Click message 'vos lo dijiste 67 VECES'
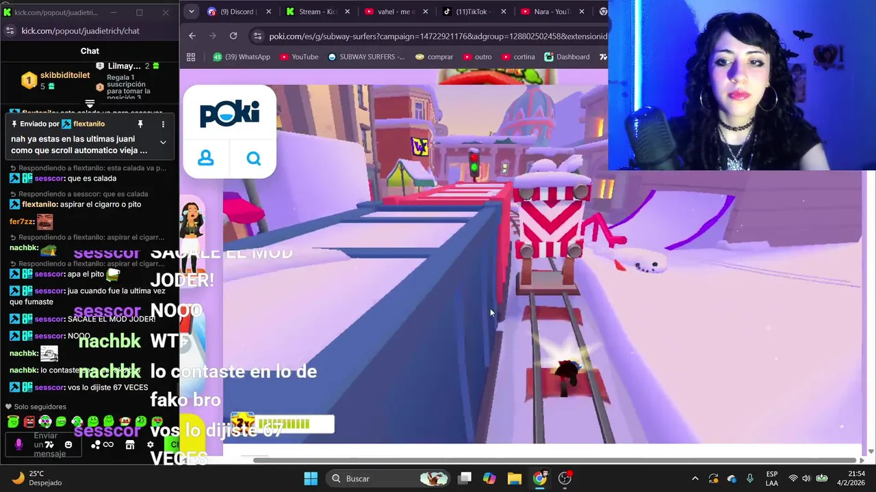 pos(107,387)
